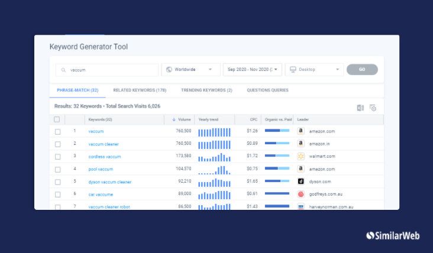Select the Phrase-Match (32) tab
The height and width of the screenshot is (253, 433).
pos(77,90)
